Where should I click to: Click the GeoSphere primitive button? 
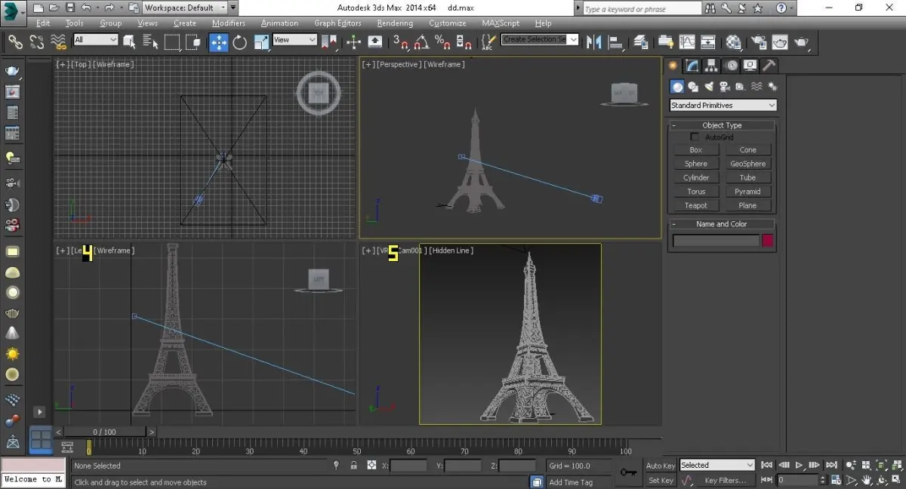(x=747, y=164)
